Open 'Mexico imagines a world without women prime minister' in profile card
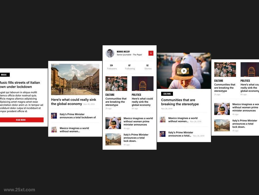This screenshot has height=195, width=259. (138, 121)
